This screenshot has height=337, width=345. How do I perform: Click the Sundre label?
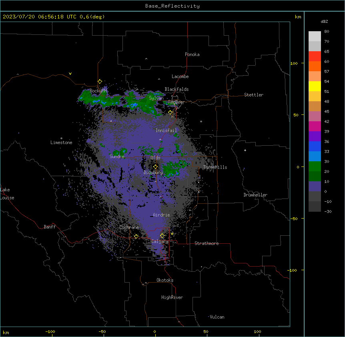(117, 156)
